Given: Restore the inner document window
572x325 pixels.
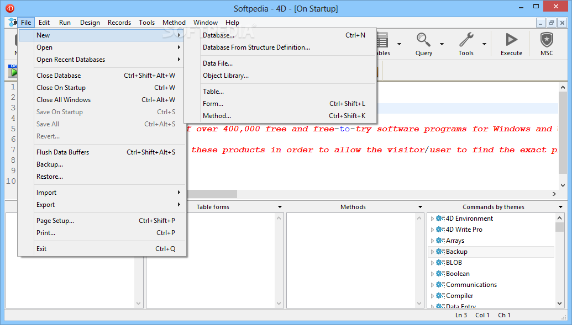Looking at the screenshot, I should coord(551,23).
